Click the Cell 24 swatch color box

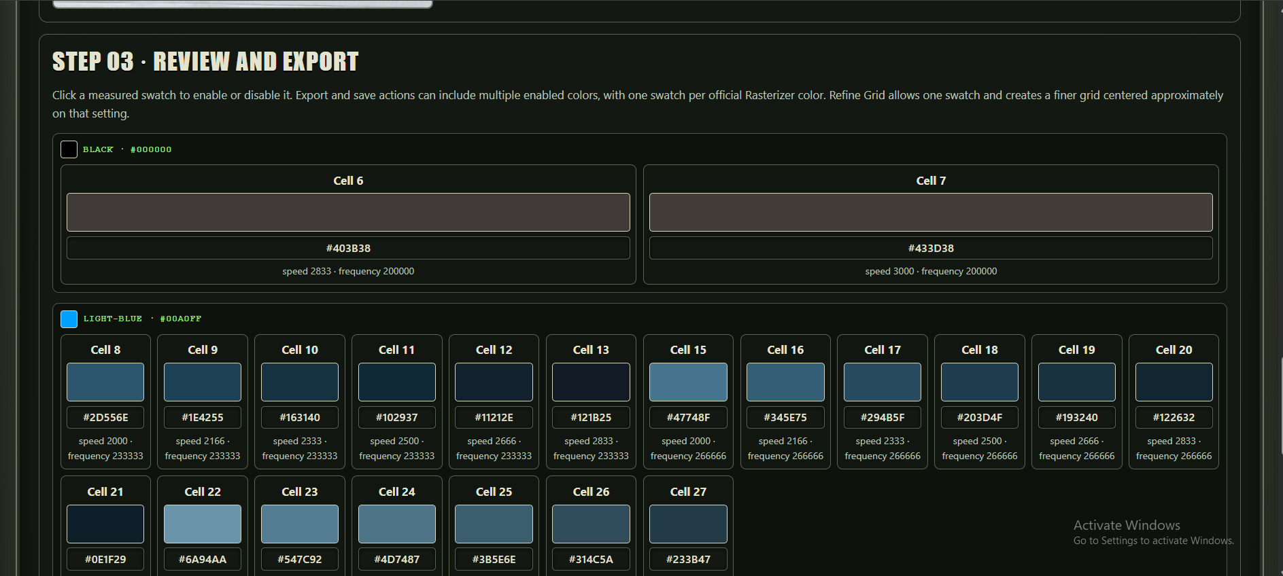(x=397, y=524)
